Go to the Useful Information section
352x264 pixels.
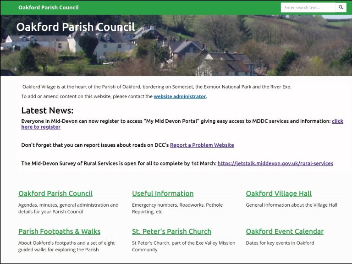tap(163, 193)
